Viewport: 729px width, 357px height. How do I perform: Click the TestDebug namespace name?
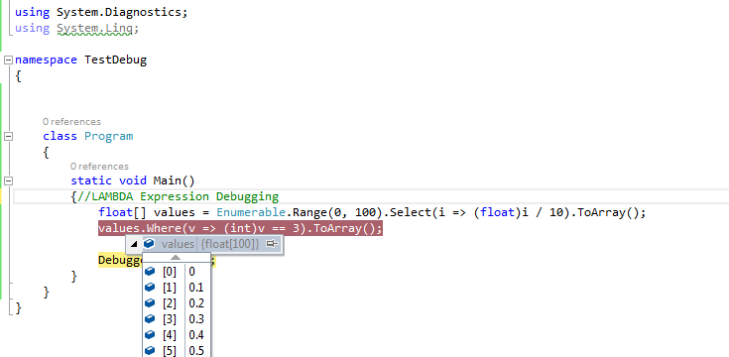tap(116, 59)
